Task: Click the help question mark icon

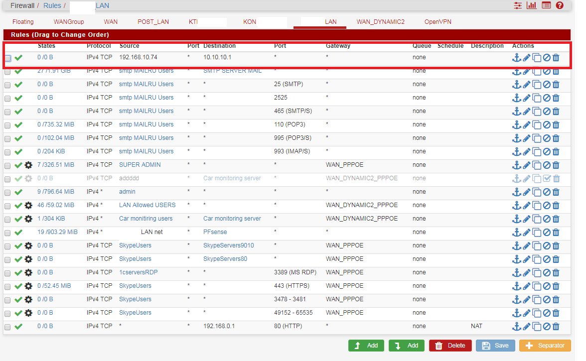Action: 560,5
